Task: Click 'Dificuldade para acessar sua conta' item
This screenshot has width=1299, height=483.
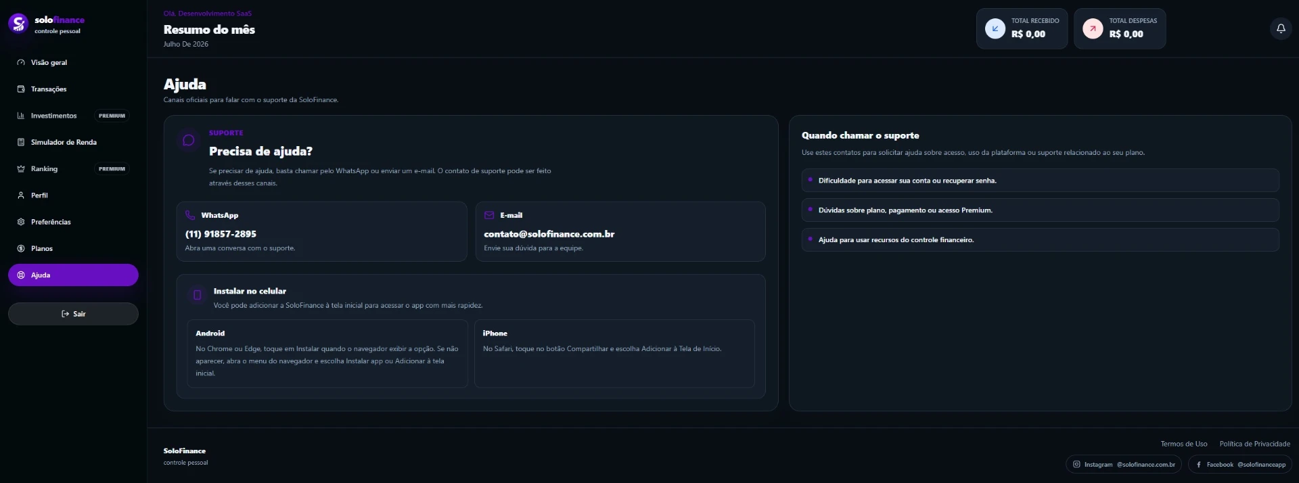Action: tap(1041, 181)
